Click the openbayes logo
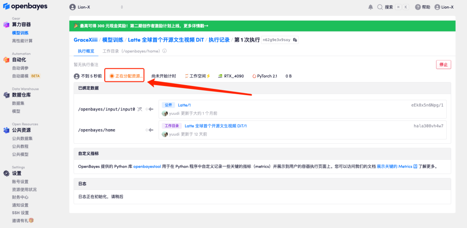The height and width of the screenshot is (228, 467). click(x=26, y=6)
